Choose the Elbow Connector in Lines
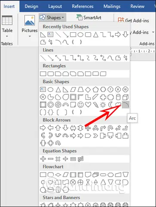This screenshot has width=156, height=207. click(x=66, y=58)
